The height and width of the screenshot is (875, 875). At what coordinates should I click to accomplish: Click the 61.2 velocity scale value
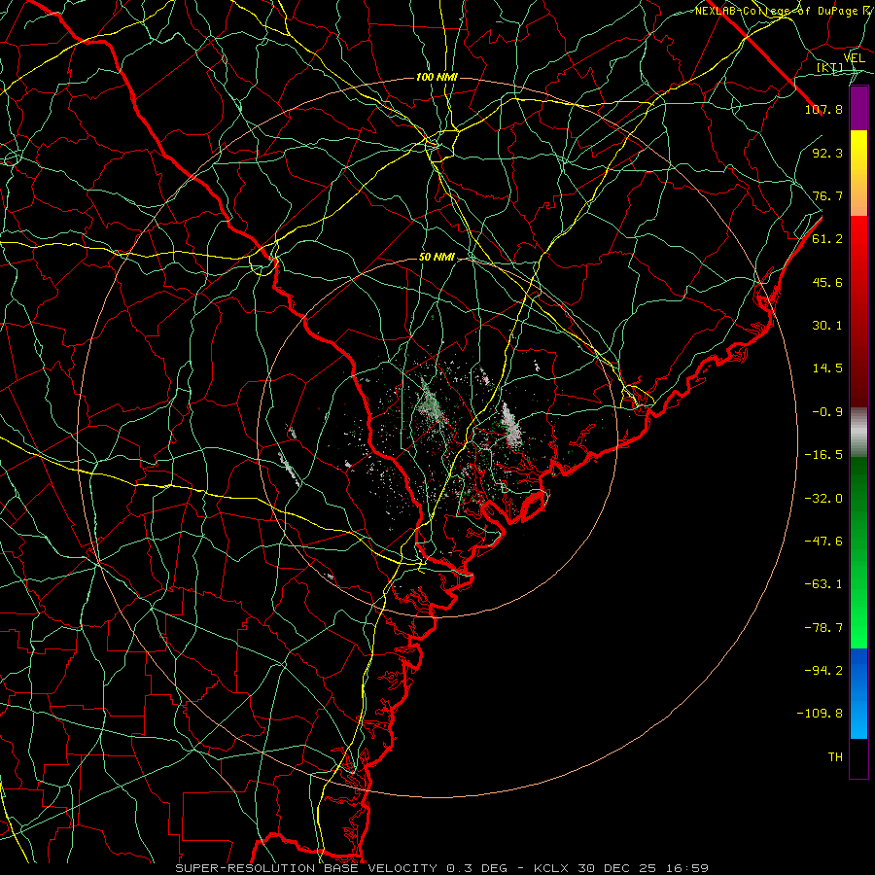pyautogui.click(x=827, y=239)
